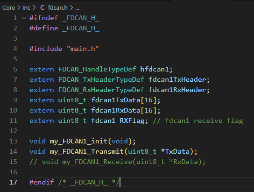Click the FDCAN_RxHeaderTypeDef type
This screenshot has height=192, width=254.
pyautogui.click(x=101, y=90)
